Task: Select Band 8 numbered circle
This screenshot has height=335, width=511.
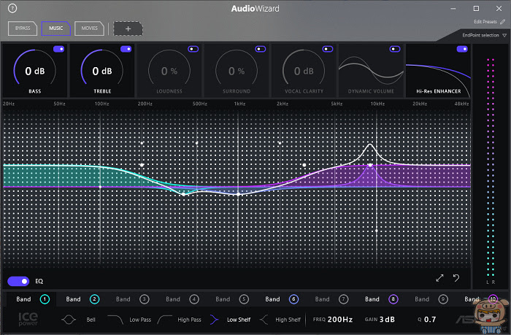Action: click(393, 299)
